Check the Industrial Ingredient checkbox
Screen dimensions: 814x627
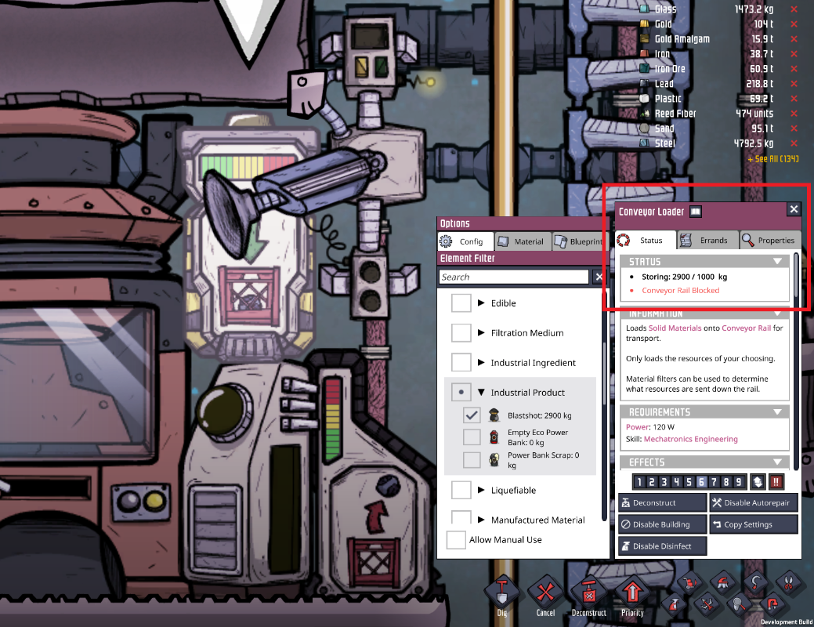point(461,362)
